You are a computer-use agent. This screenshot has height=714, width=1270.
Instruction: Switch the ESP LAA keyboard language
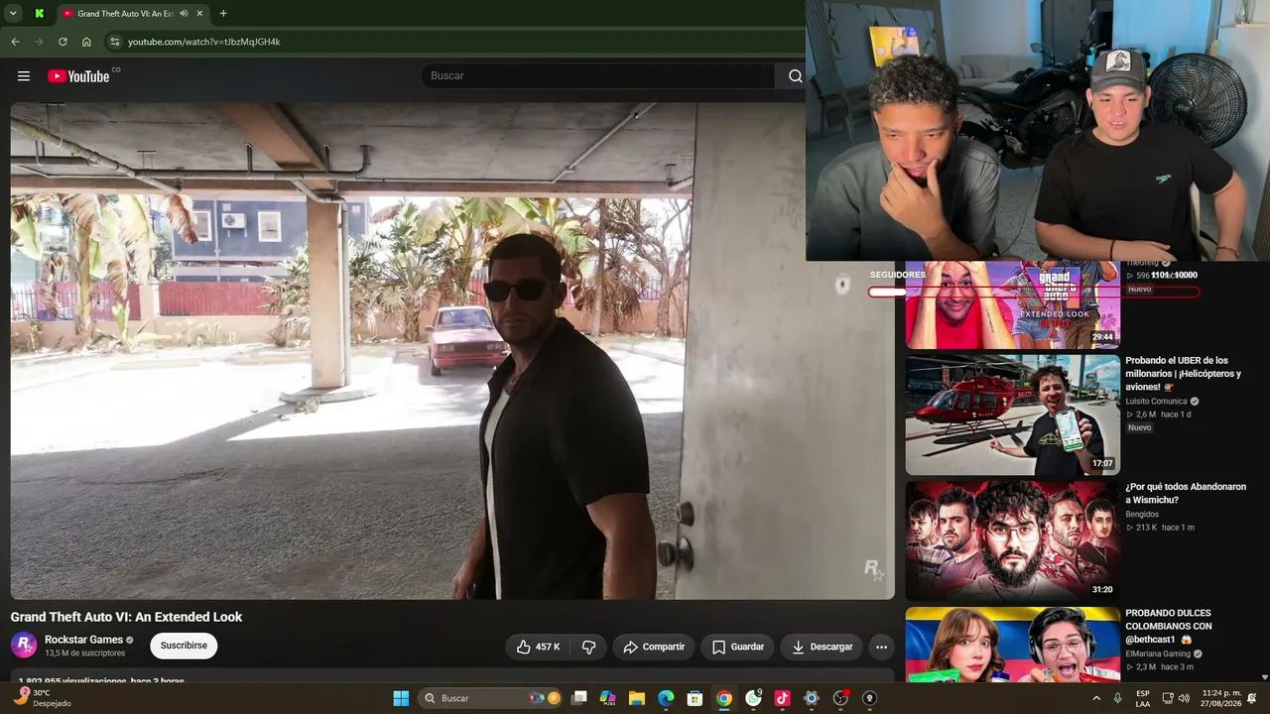tap(1143, 698)
